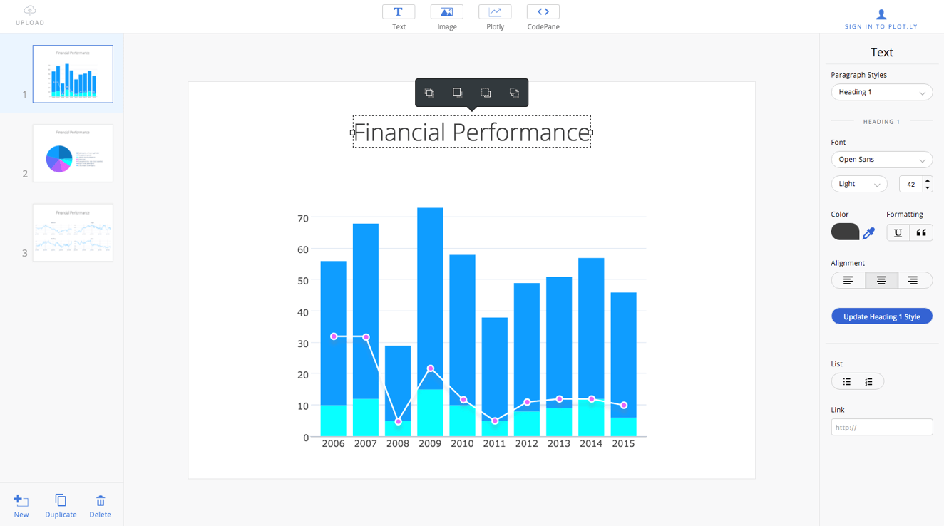Decrease font size with down arrow

click(x=928, y=188)
